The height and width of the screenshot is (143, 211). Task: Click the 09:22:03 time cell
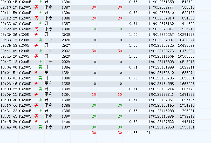click(x=9, y=24)
